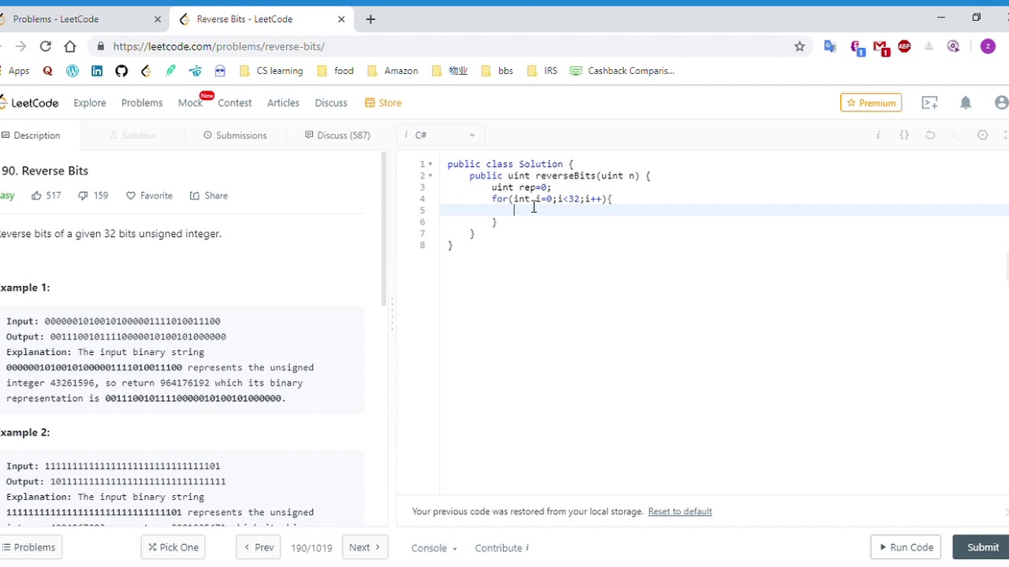Open the AdBlock Plus extension
Image resolution: width=1009 pixels, height=567 pixels.
(904, 46)
